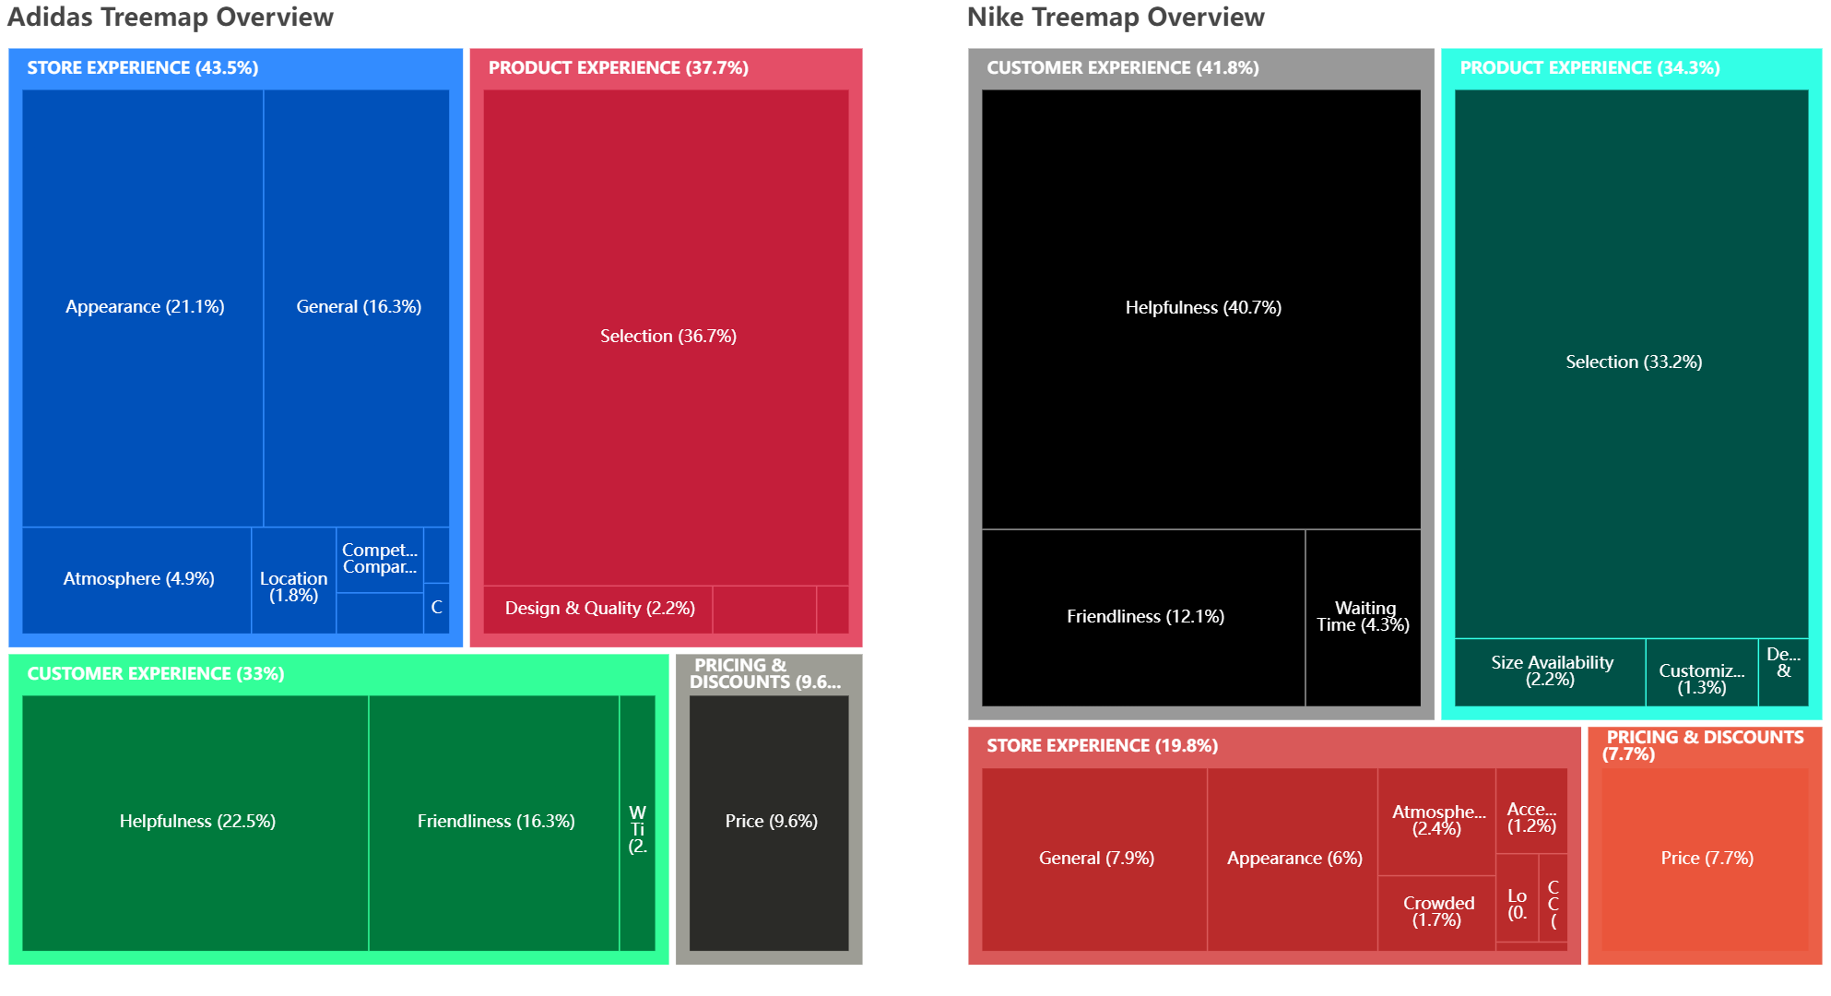Viewport: 1831px width, 996px height.
Task: Click the Nike Treemap Overview title
Action: point(1116,18)
